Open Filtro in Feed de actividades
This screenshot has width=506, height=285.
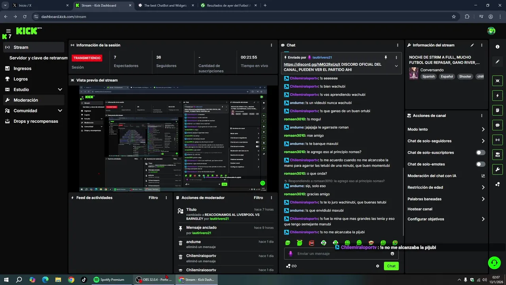(153, 198)
